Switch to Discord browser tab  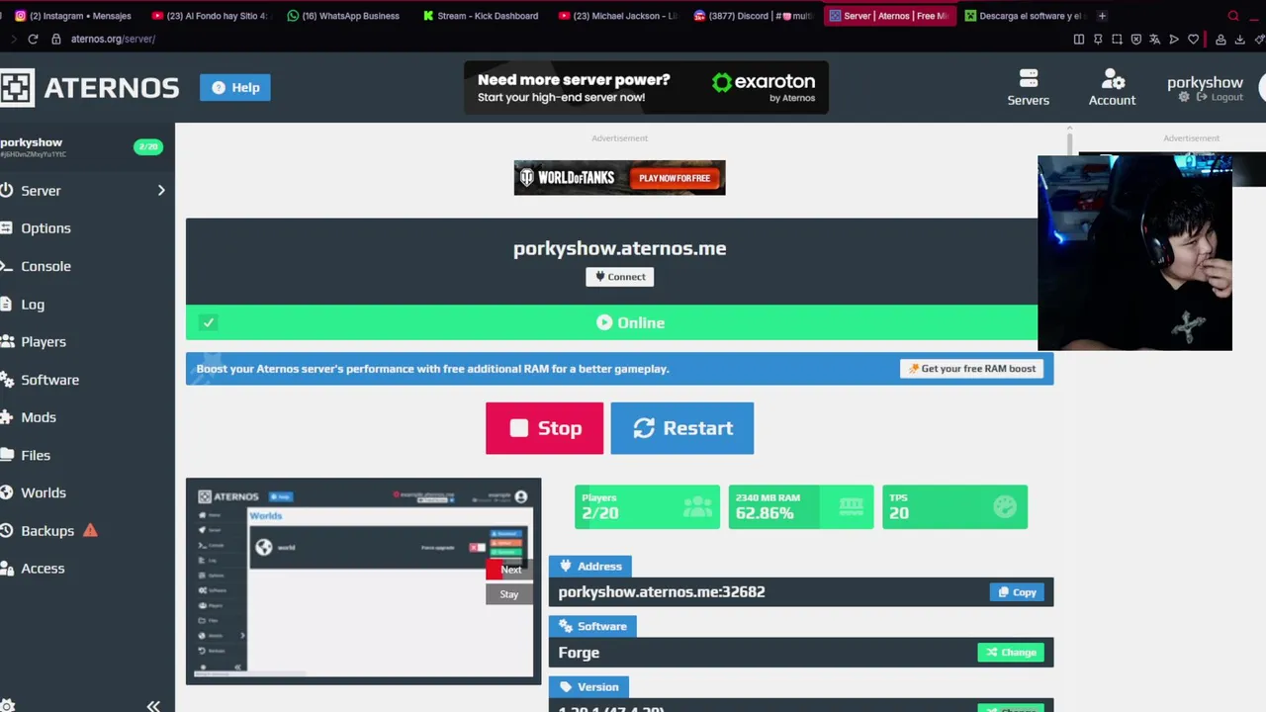click(x=753, y=16)
